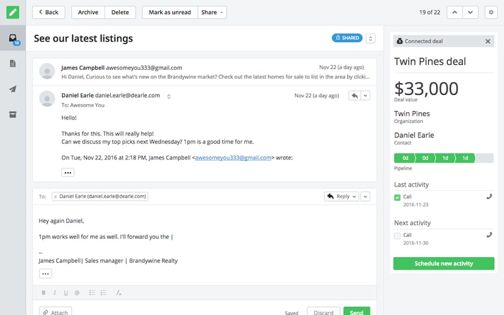Viewport: 504px width, 315px height.
Task: Toggle the SHARED visibility badge
Action: tap(347, 38)
